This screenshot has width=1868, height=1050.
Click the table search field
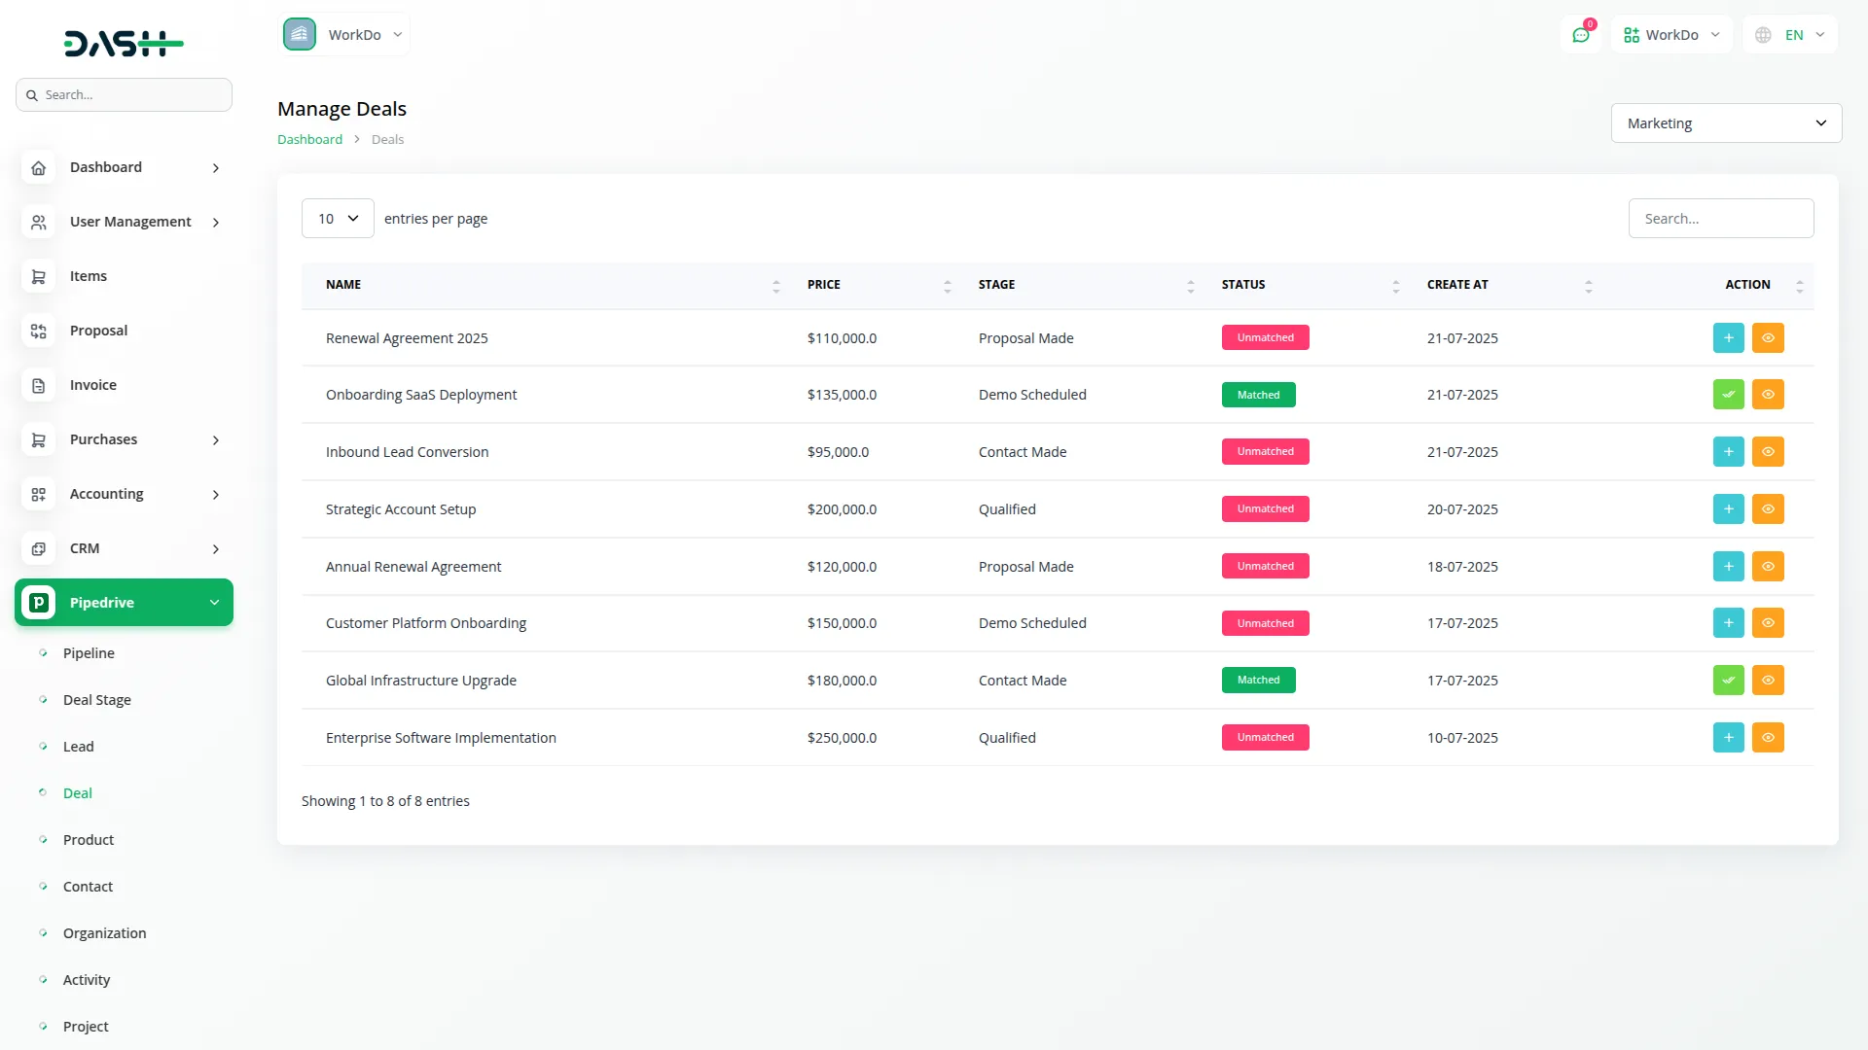click(x=1721, y=218)
